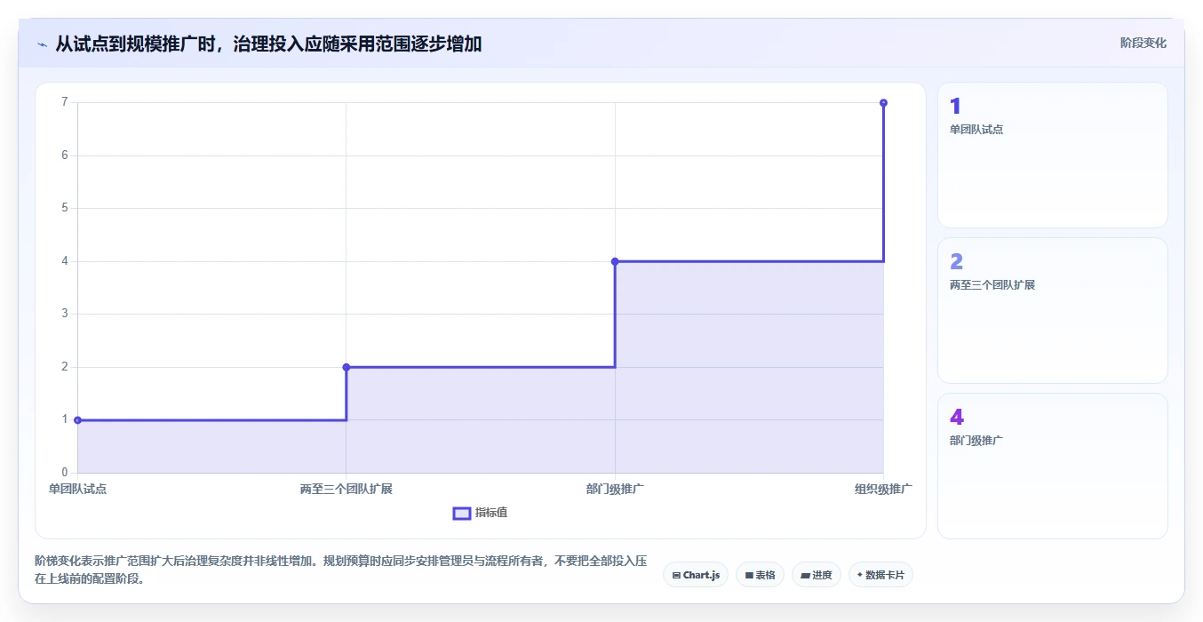The height and width of the screenshot is (622, 1203).
Task: Click the y-axis value 0
Action: pyautogui.click(x=65, y=472)
